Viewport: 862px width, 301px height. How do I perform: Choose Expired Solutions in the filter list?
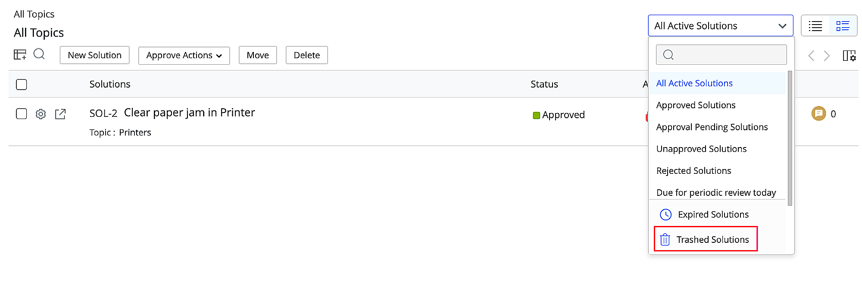(x=713, y=214)
